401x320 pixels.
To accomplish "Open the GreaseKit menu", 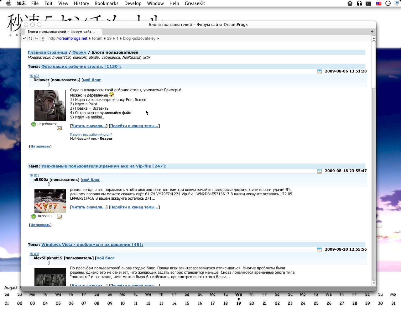I will pyautogui.click(x=195, y=3).
